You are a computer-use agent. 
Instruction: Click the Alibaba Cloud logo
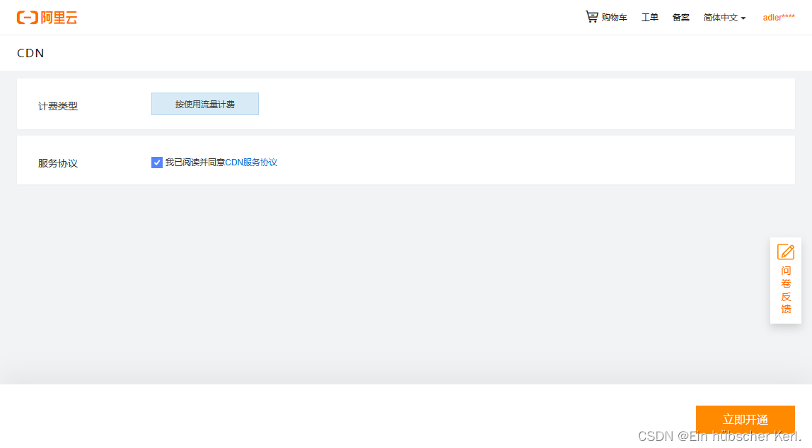pos(47,17)
